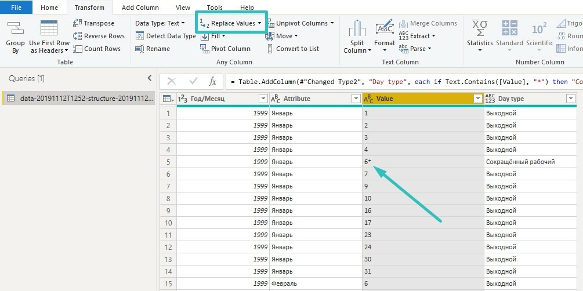The image size is (583, 291).
Task: Open the Move dropdown
Action: point(296,36)
